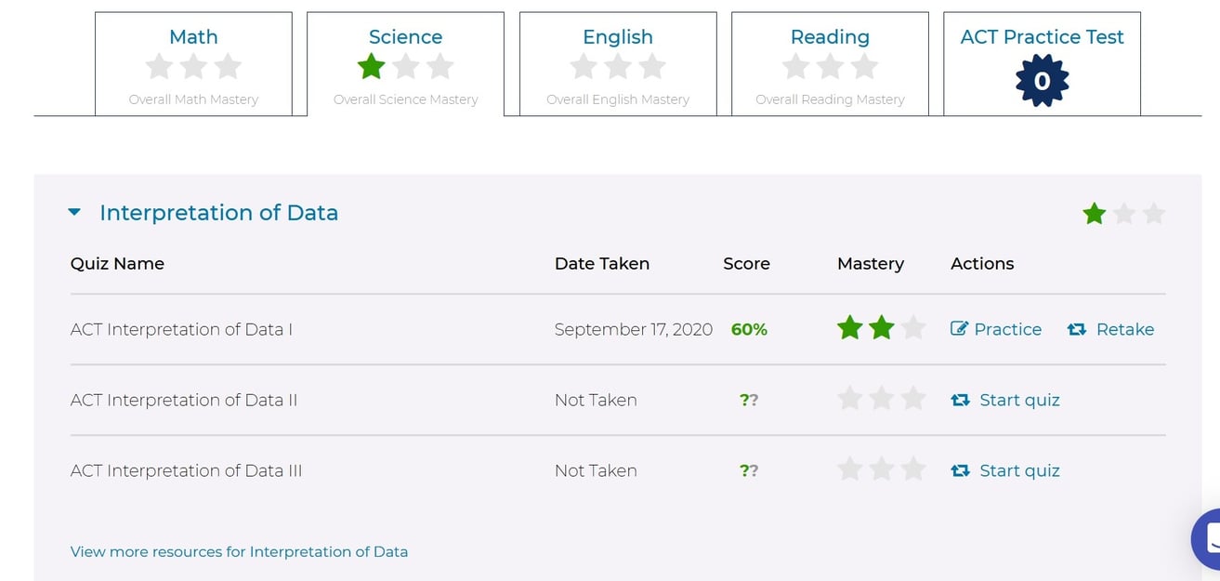The image size is (1220, 581).
Task: Click the first gray star under Math
Action: 159,66
